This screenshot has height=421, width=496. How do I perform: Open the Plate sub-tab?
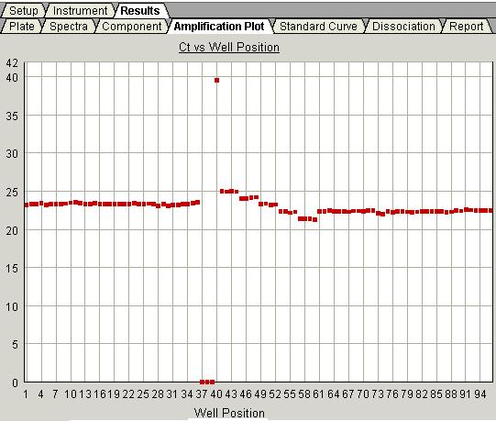[22, 27]
